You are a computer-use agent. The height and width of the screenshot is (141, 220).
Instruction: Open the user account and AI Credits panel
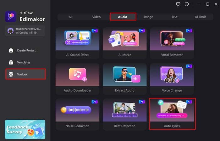(x=25, y=30)
